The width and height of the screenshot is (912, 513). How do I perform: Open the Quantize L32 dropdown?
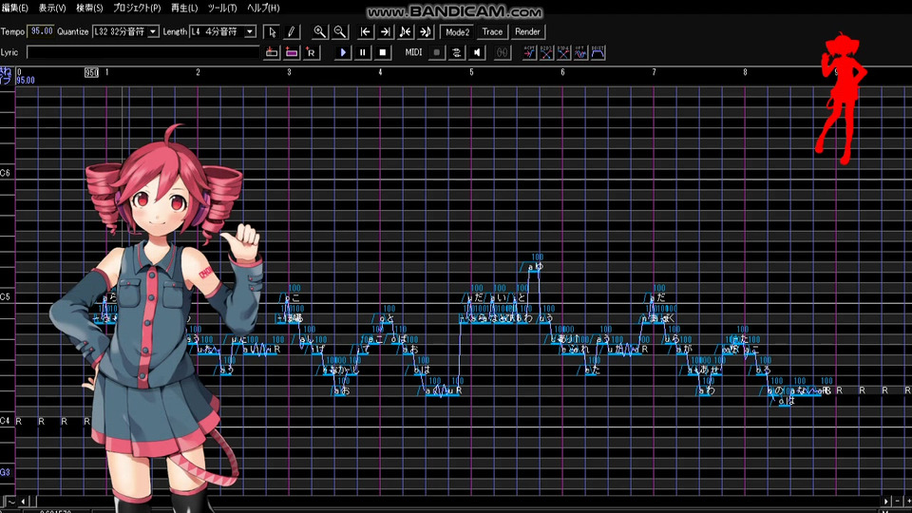point(153,31)
